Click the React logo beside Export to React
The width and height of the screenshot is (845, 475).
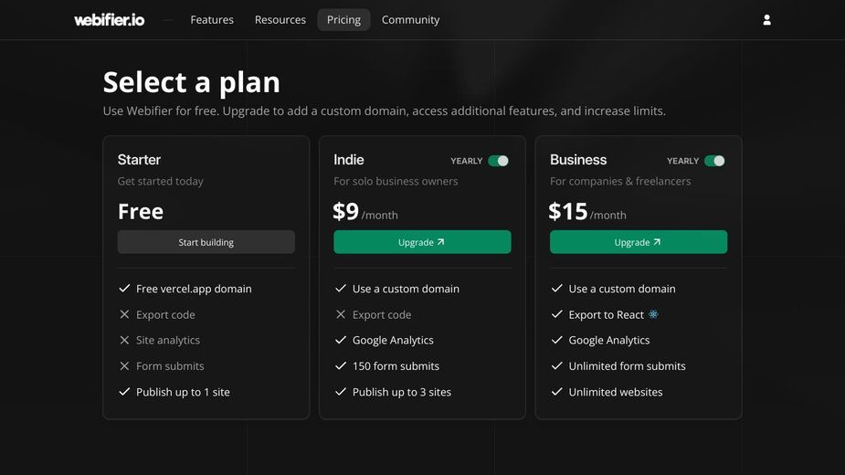[x=652, y=314]
